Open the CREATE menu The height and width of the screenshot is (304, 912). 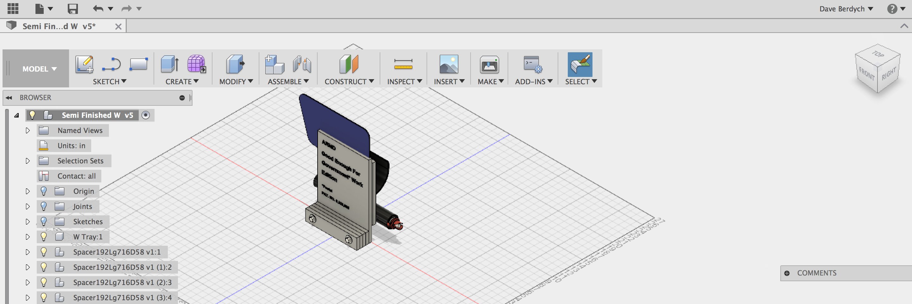pyautogui.click(x=182, y=81)
